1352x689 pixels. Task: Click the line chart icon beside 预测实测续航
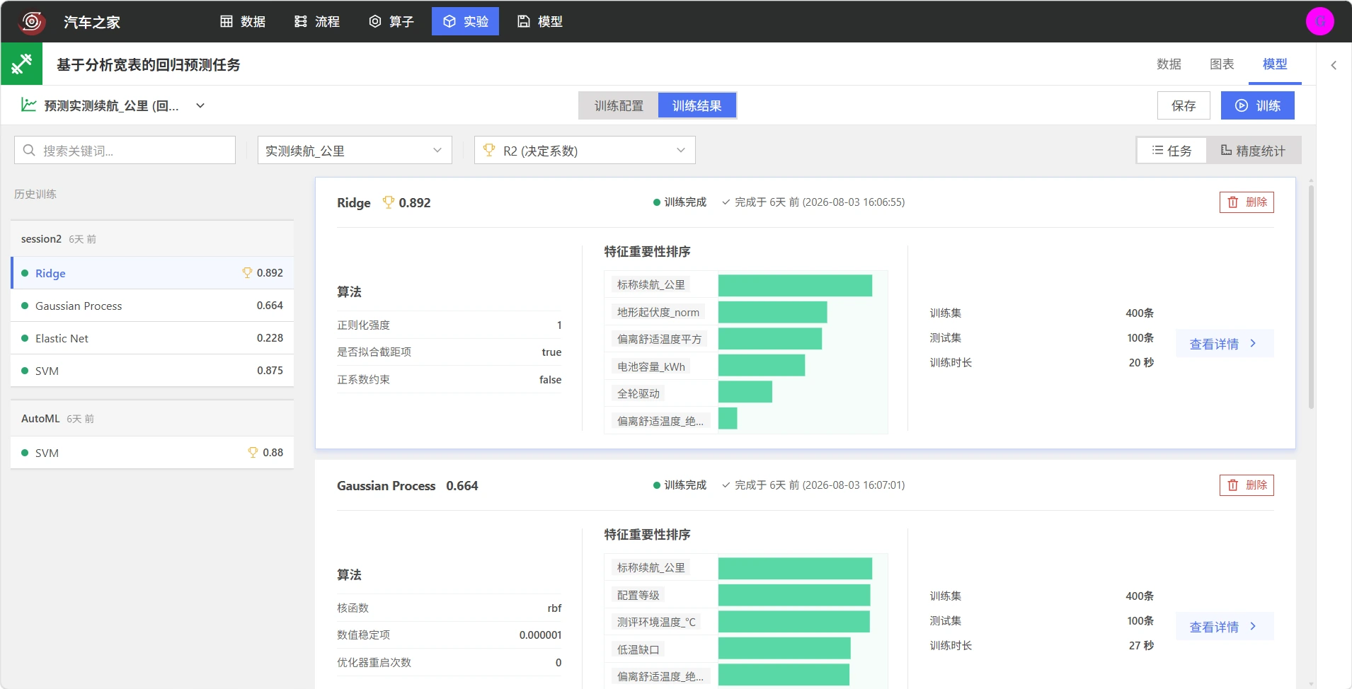point(28,105)
